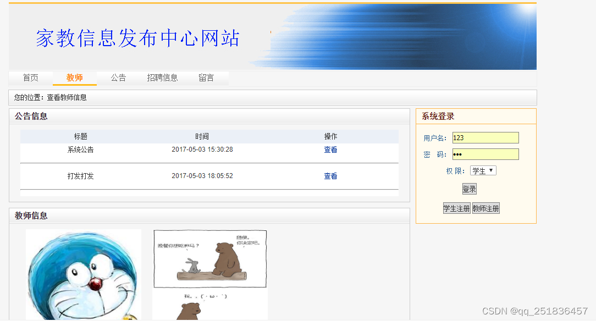Select the timestamp 2017-05-03 15:30:28
The width and height of the screenshot is (596, 321).
click(202, 150)
